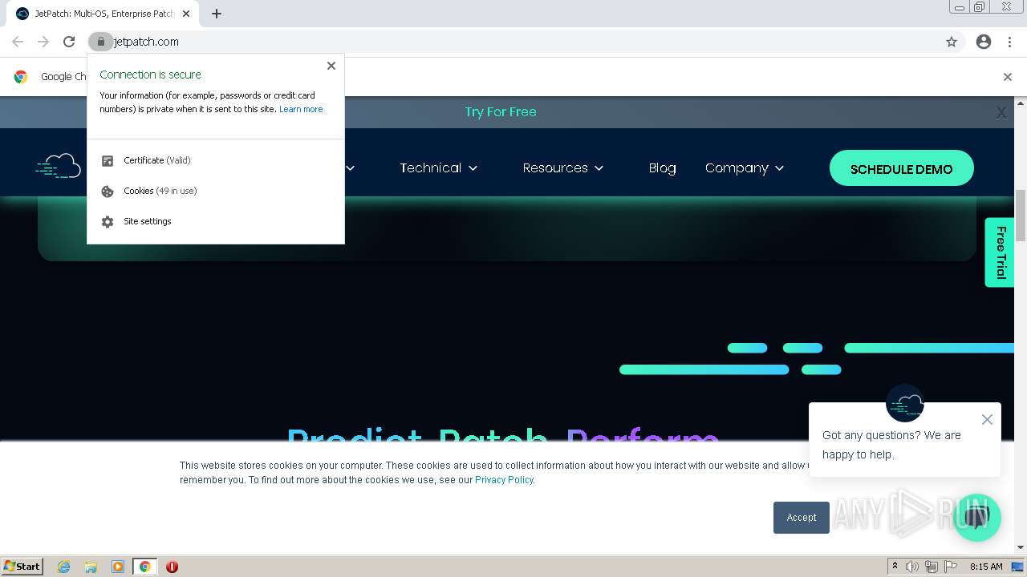The width and height of the screenshot is (1027, 577).
Task: Click the browser back arrow
Action: tap(18, 42)
